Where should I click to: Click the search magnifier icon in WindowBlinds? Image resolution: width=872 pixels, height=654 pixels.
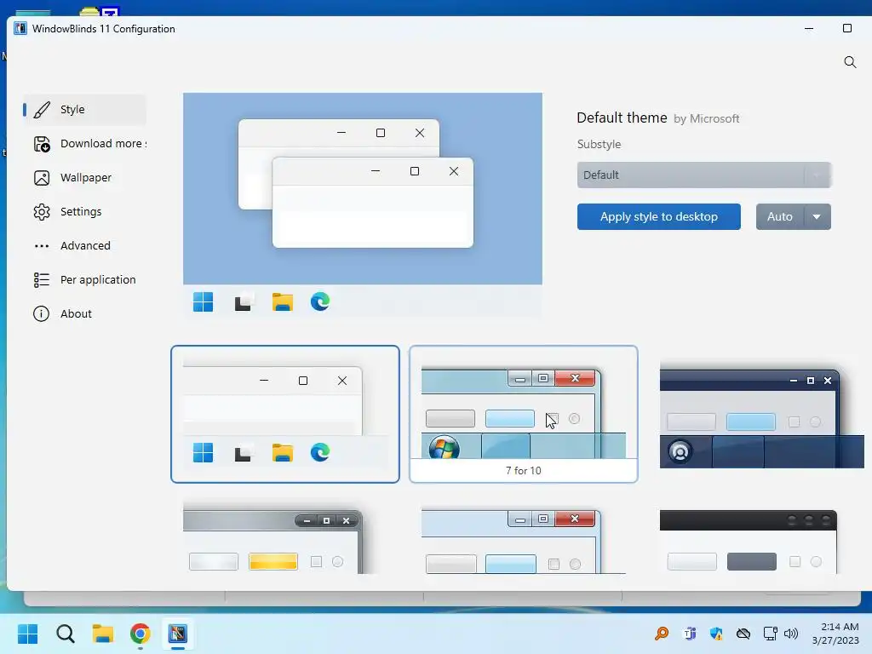pos(850,61)
